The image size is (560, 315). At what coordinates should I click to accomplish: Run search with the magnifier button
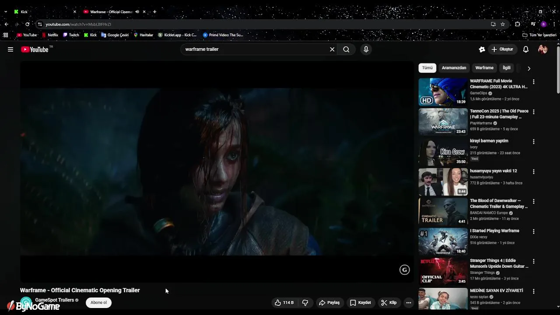[346, 49]
